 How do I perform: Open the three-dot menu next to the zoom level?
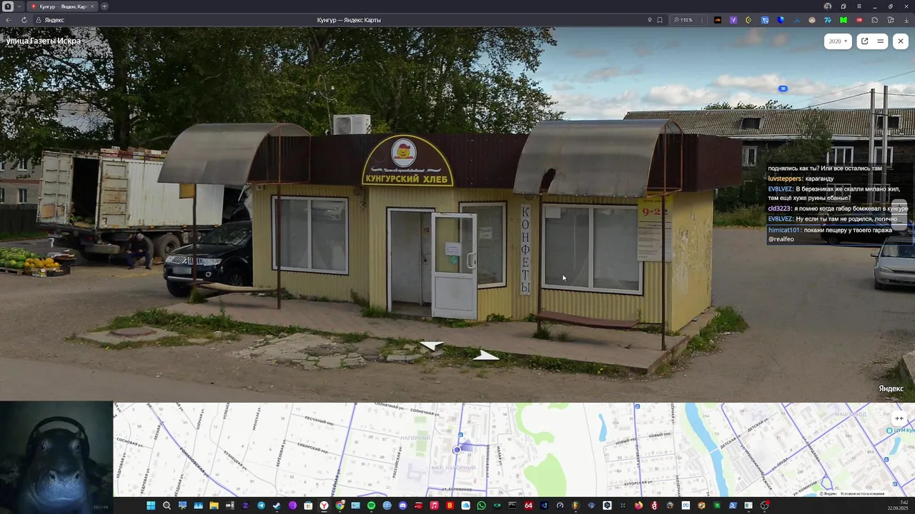(x=702, y=20)
